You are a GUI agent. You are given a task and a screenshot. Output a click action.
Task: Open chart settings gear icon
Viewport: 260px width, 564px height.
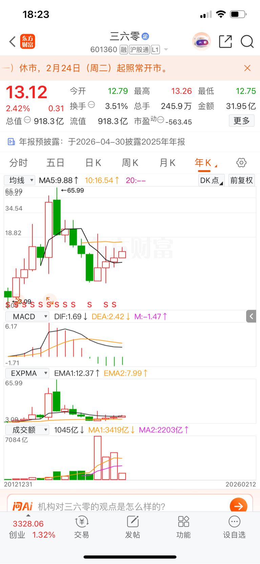241,163
